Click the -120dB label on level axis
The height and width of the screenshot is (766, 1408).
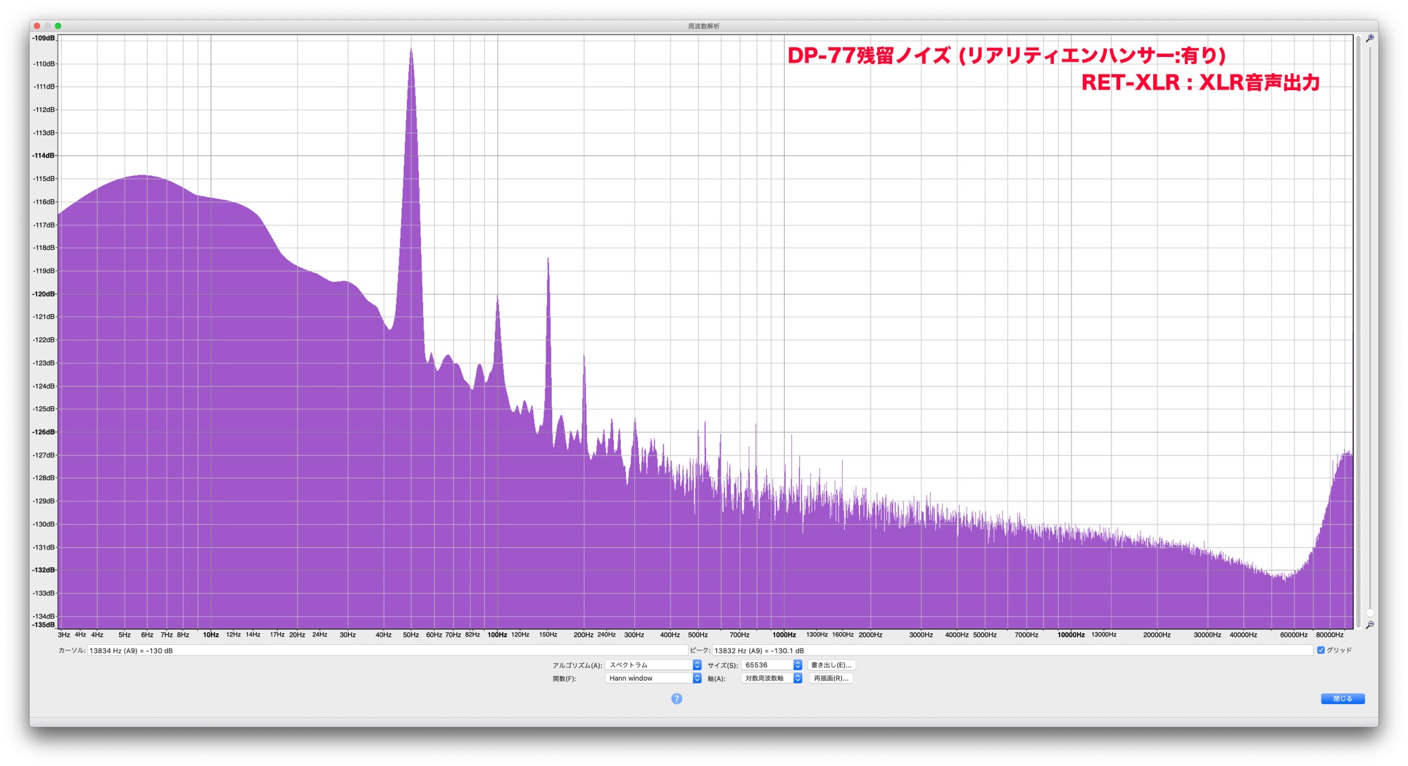tap(44, 294)
